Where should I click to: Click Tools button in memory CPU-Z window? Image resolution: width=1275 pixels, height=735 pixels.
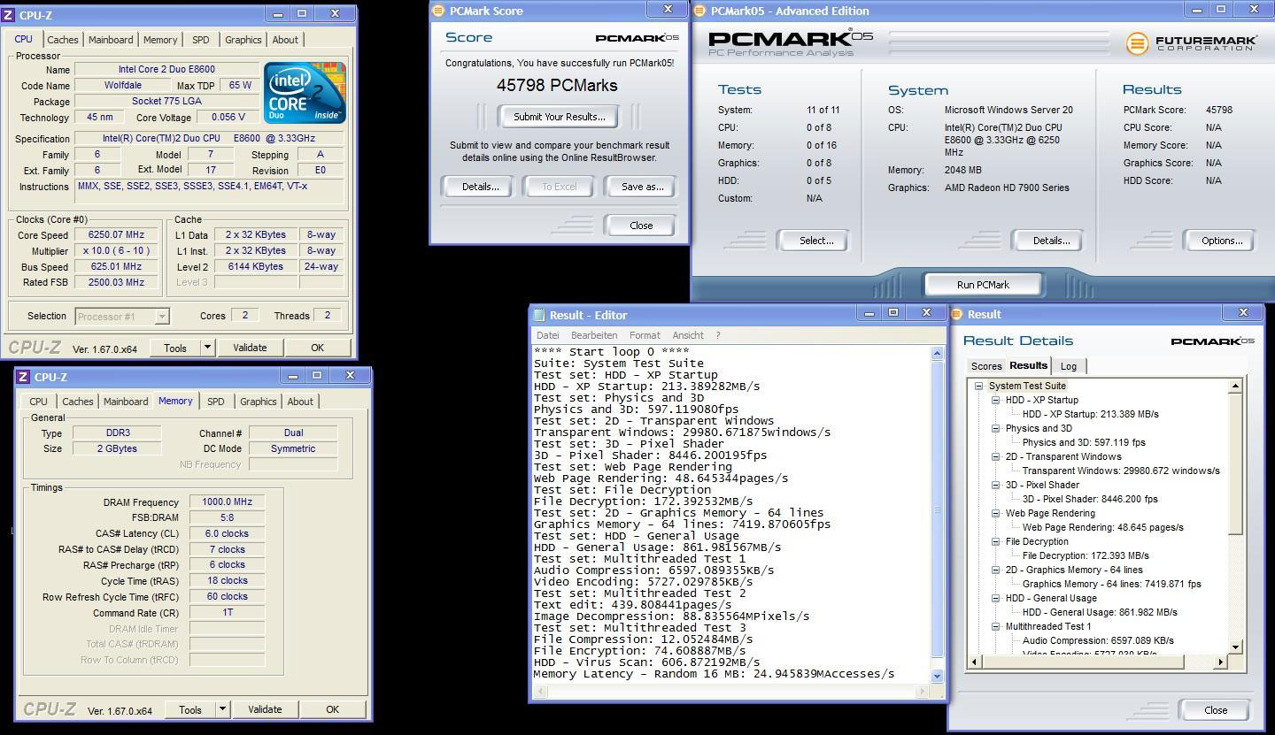(190, 709)
